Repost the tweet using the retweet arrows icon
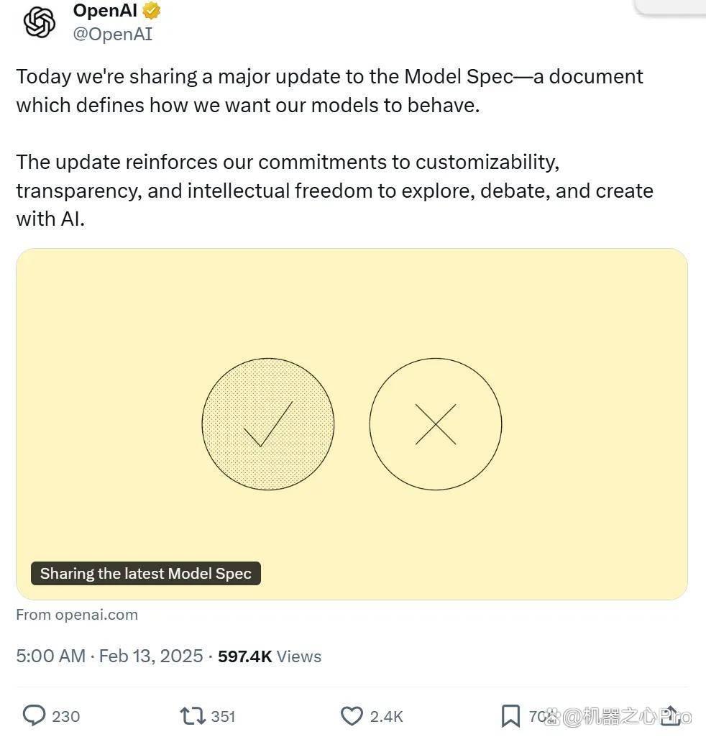 click(x=192, y=716)
